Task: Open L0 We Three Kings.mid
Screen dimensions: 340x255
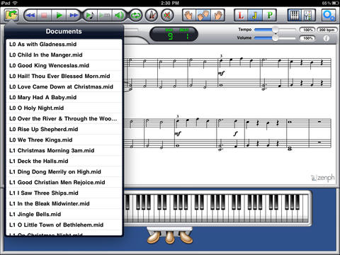Action: (x=64, y=140)
